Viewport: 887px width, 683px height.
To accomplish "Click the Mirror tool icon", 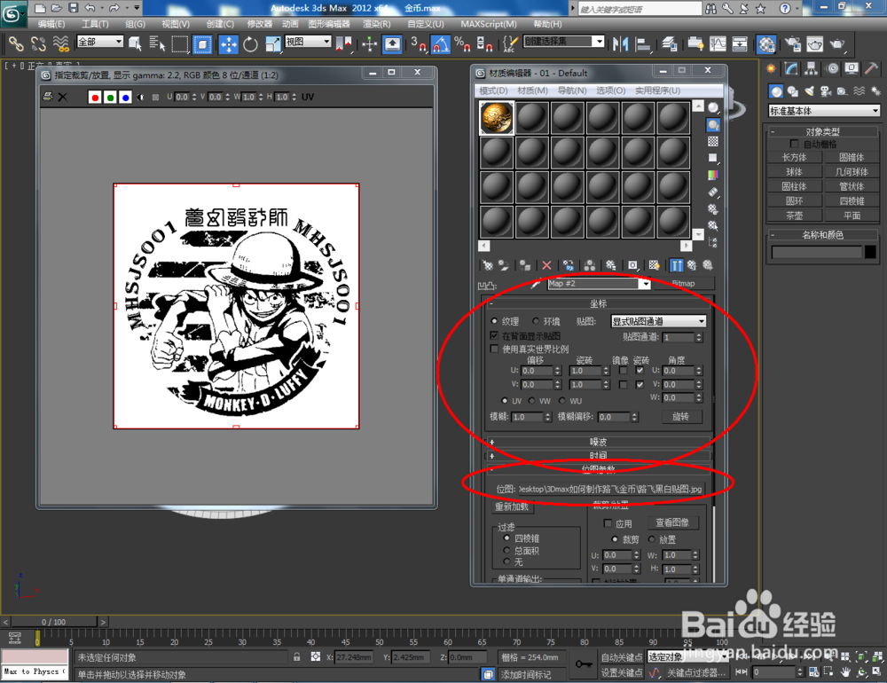I will (621, 44).
